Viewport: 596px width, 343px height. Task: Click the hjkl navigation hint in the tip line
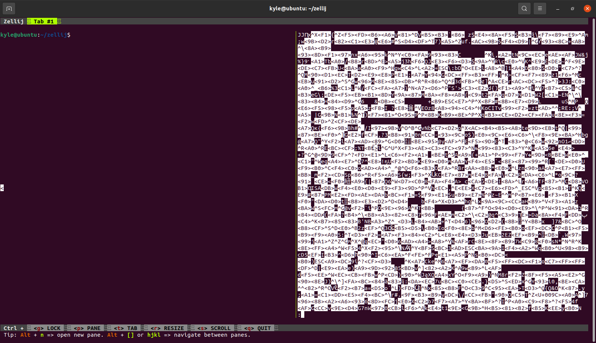(x=154, y=335)
